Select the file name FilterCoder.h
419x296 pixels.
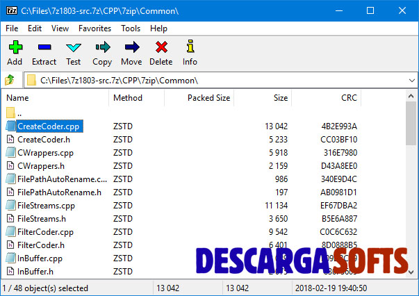[41, 245]
